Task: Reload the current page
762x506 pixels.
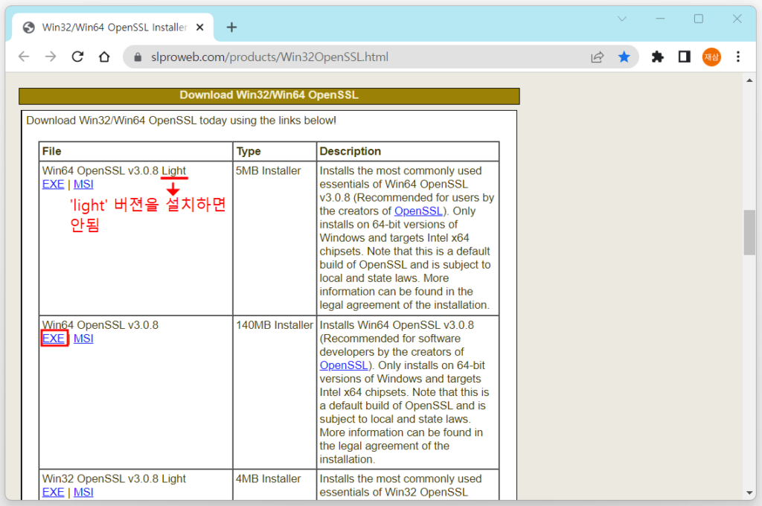Action: coord(77,57)
